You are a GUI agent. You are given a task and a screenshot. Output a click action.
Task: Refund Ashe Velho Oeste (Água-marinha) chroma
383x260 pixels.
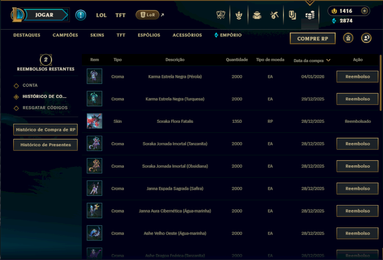pyautogui.click(x=357, y=233)
